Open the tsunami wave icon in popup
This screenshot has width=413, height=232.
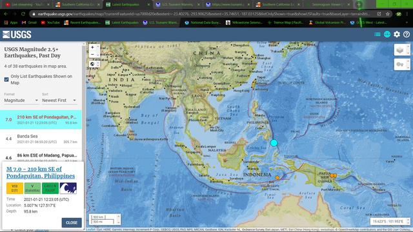coord(68,188)
